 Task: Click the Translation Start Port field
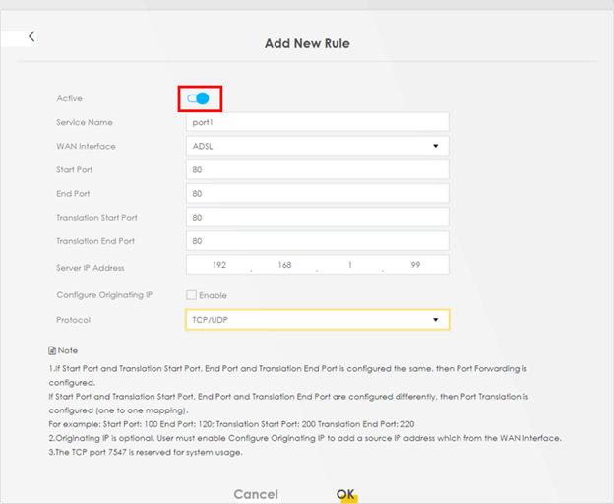coord(318,218)
